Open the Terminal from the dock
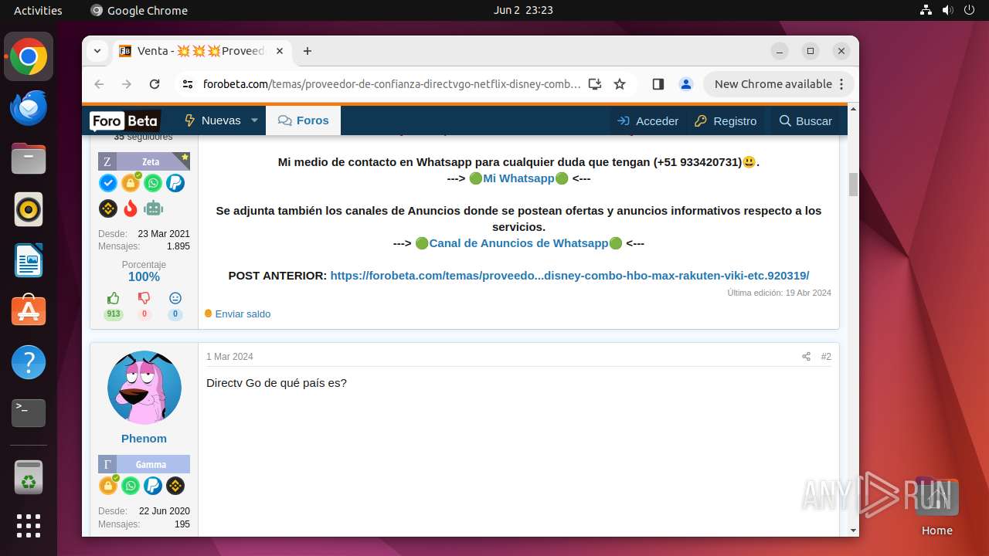This screenshot has width=989, height=556. (x=29, y=413)
